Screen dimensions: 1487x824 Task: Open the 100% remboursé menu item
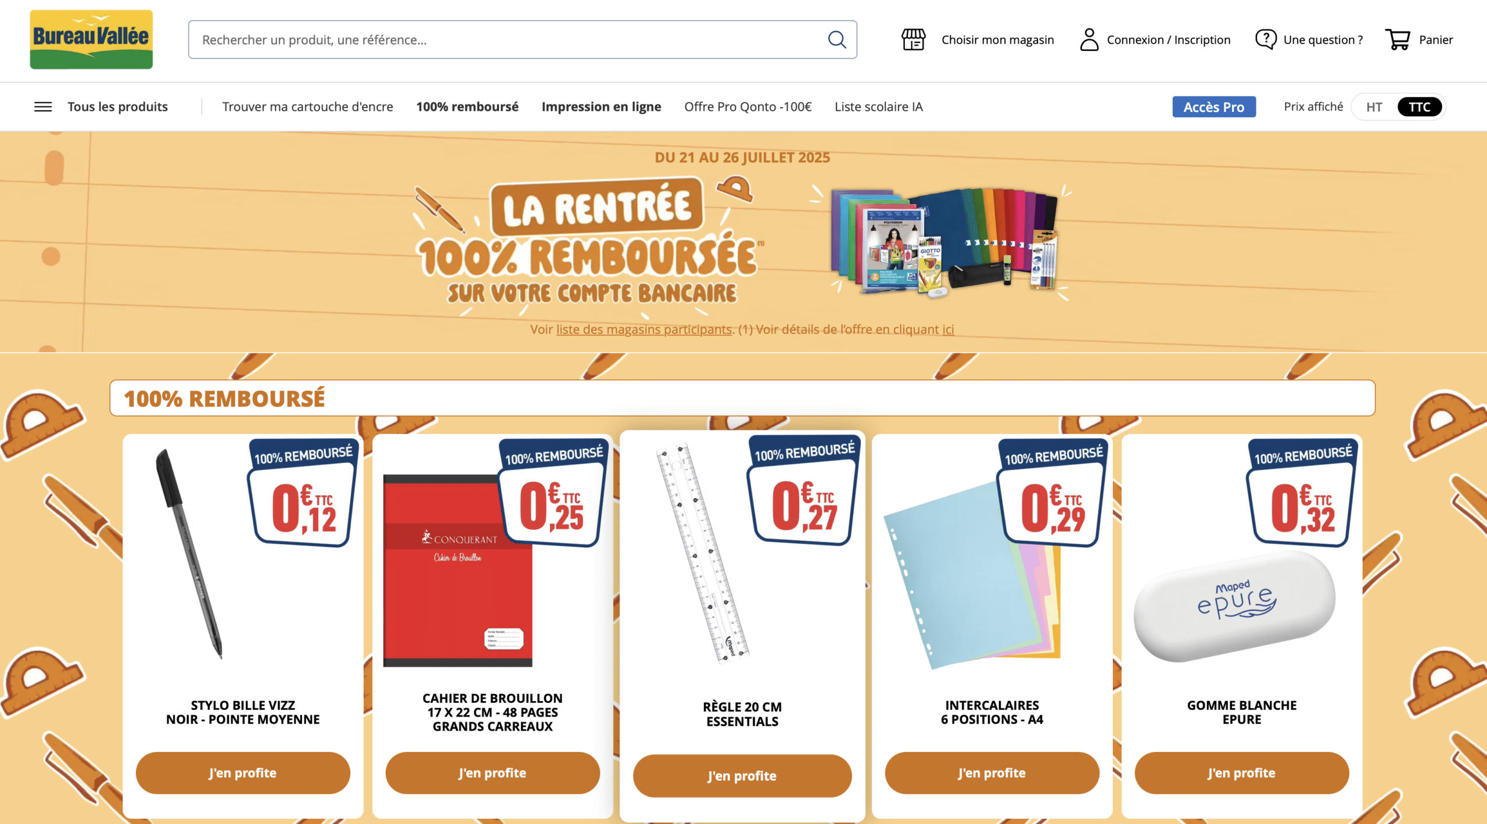(467, 107)
